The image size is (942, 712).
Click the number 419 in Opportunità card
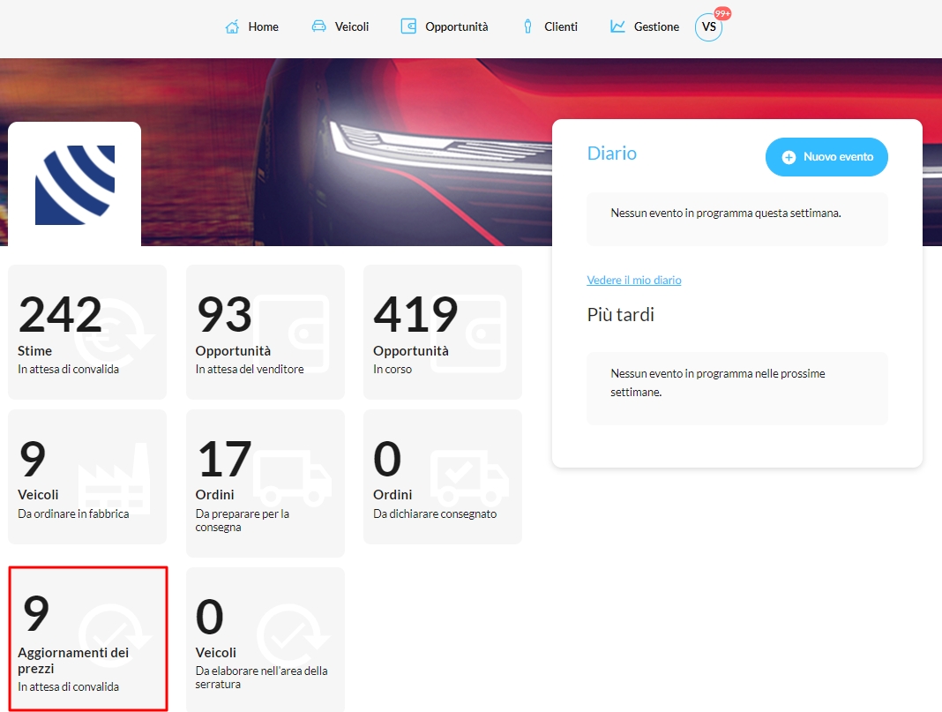[x=415, y=314]
